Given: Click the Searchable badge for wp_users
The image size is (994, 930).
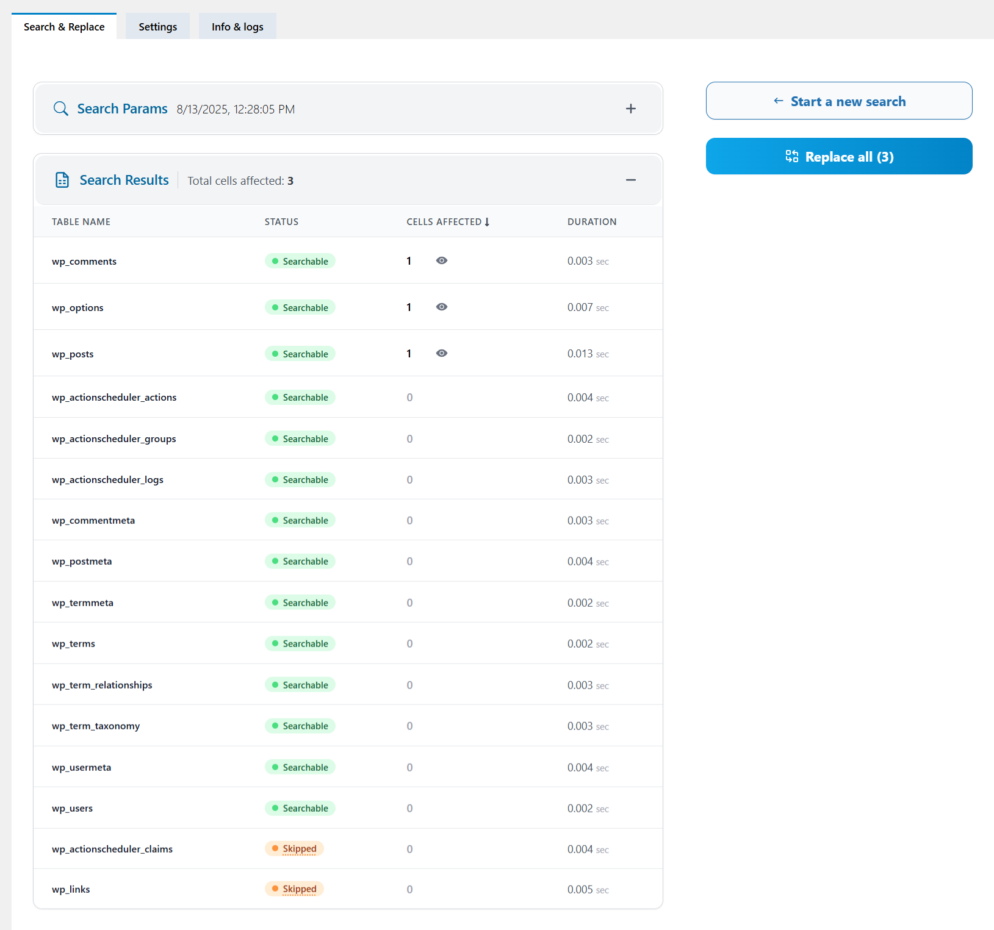Looking at the screenshot, I should (x=300, y=808).
